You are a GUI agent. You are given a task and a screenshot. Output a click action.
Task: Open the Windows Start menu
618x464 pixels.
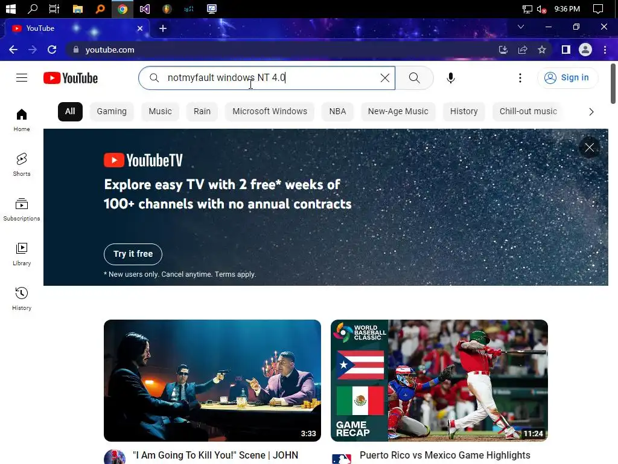(x=11, y=8)
